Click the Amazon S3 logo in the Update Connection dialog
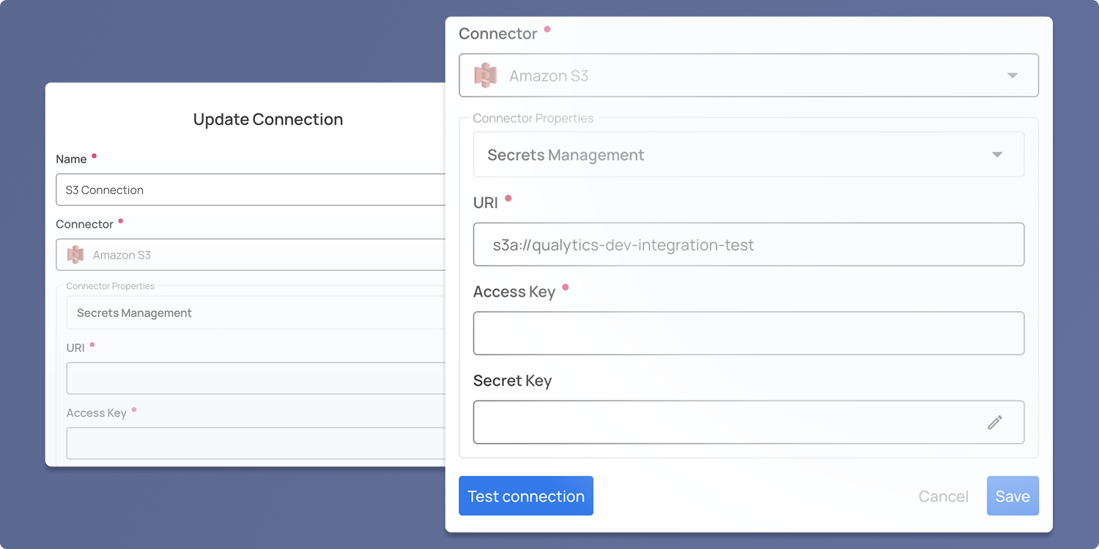Viewport: 1099px width, 549px height. 75,255
